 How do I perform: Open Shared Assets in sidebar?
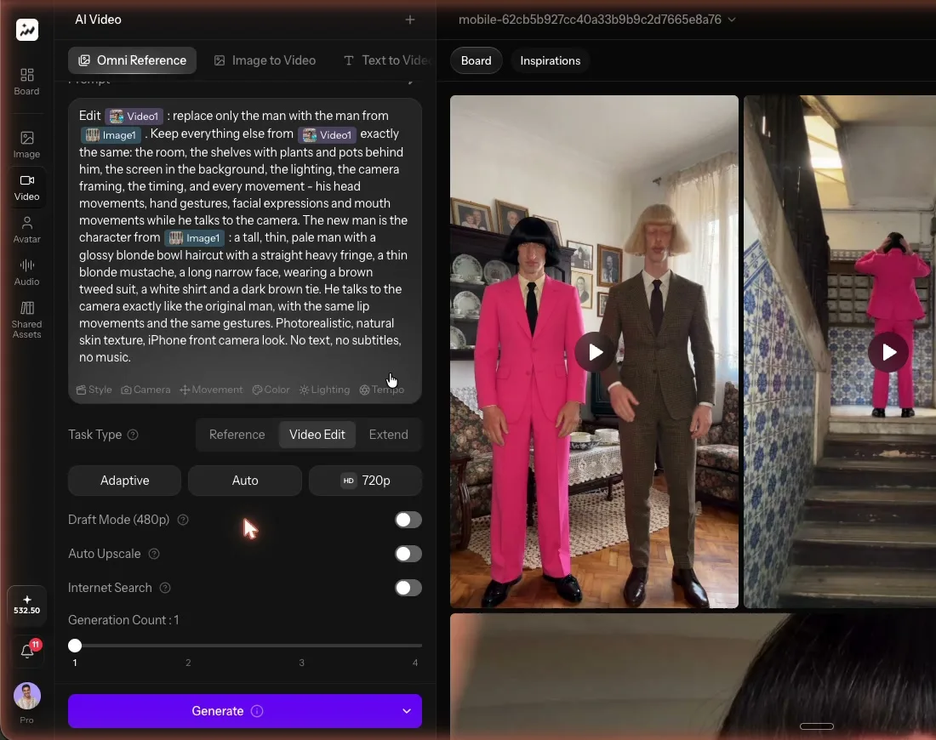(27, 320)
